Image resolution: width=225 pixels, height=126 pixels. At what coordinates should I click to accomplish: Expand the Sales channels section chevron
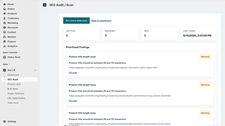pos(19,53)
